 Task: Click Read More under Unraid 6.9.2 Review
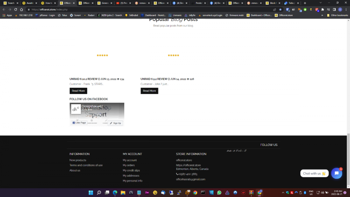pyautogui.click(x=149, y=91)
